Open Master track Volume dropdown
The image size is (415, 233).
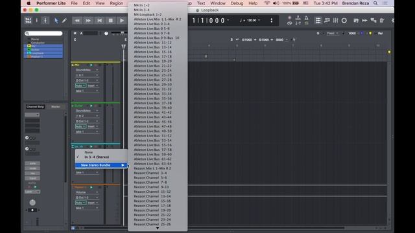(x=87, y=192)
